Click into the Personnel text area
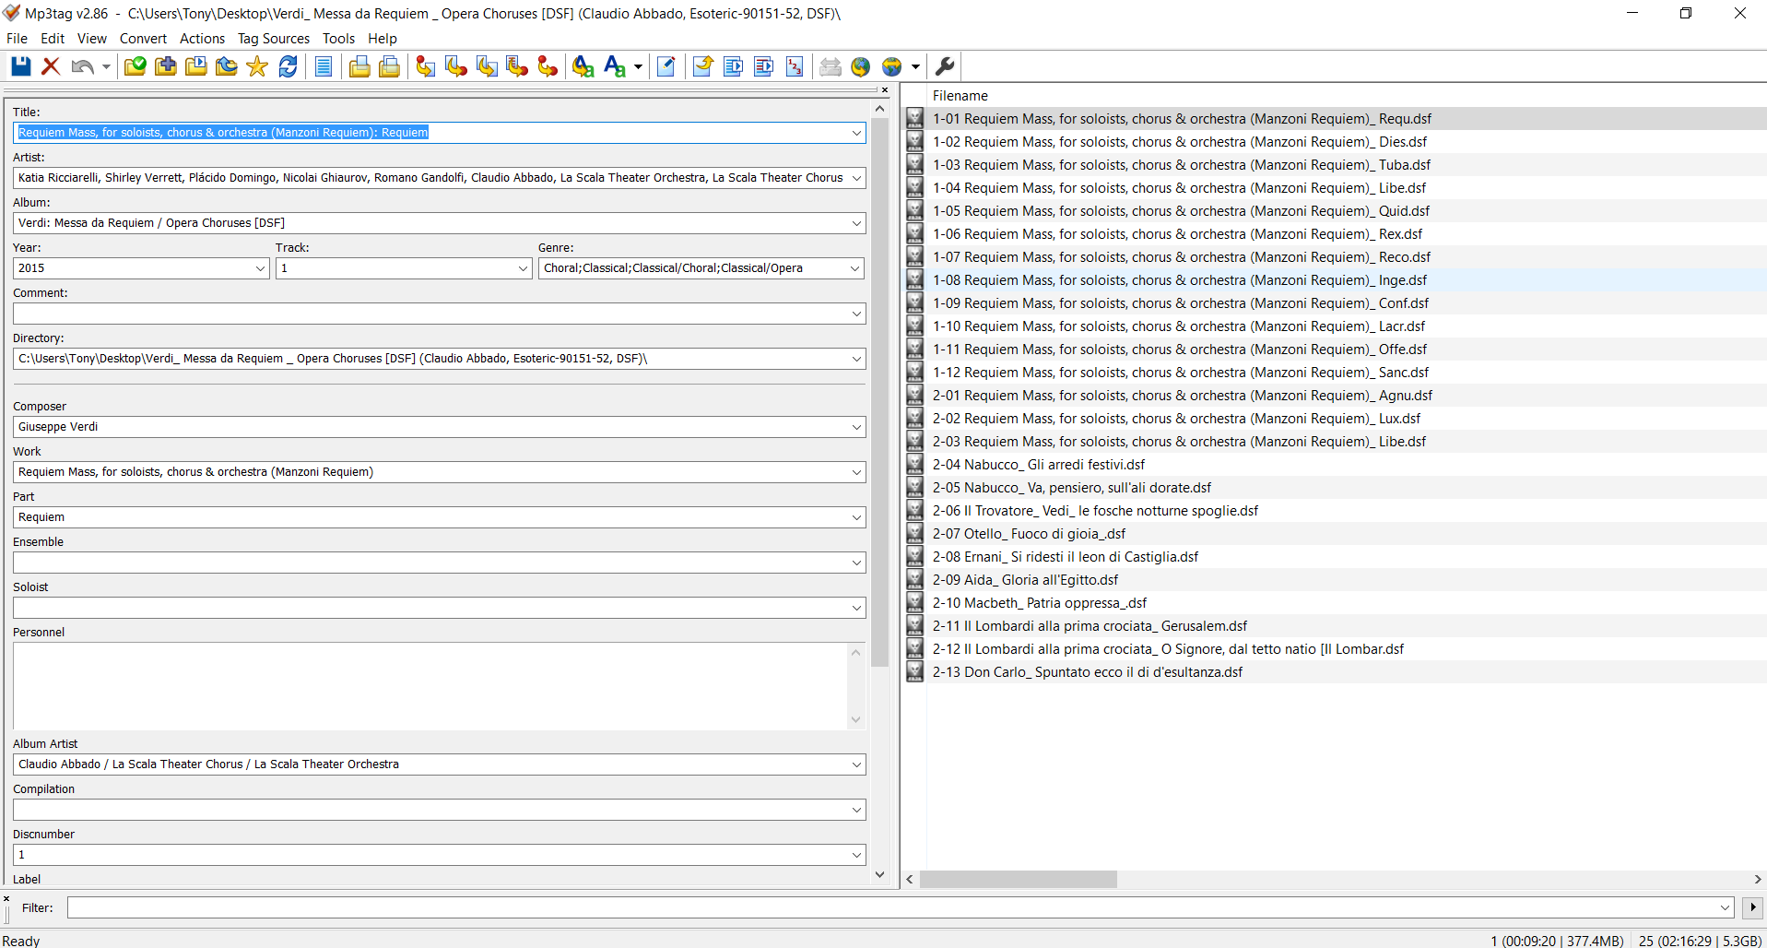This screenshot has width=1767, height=948. [x=430, y=686]
